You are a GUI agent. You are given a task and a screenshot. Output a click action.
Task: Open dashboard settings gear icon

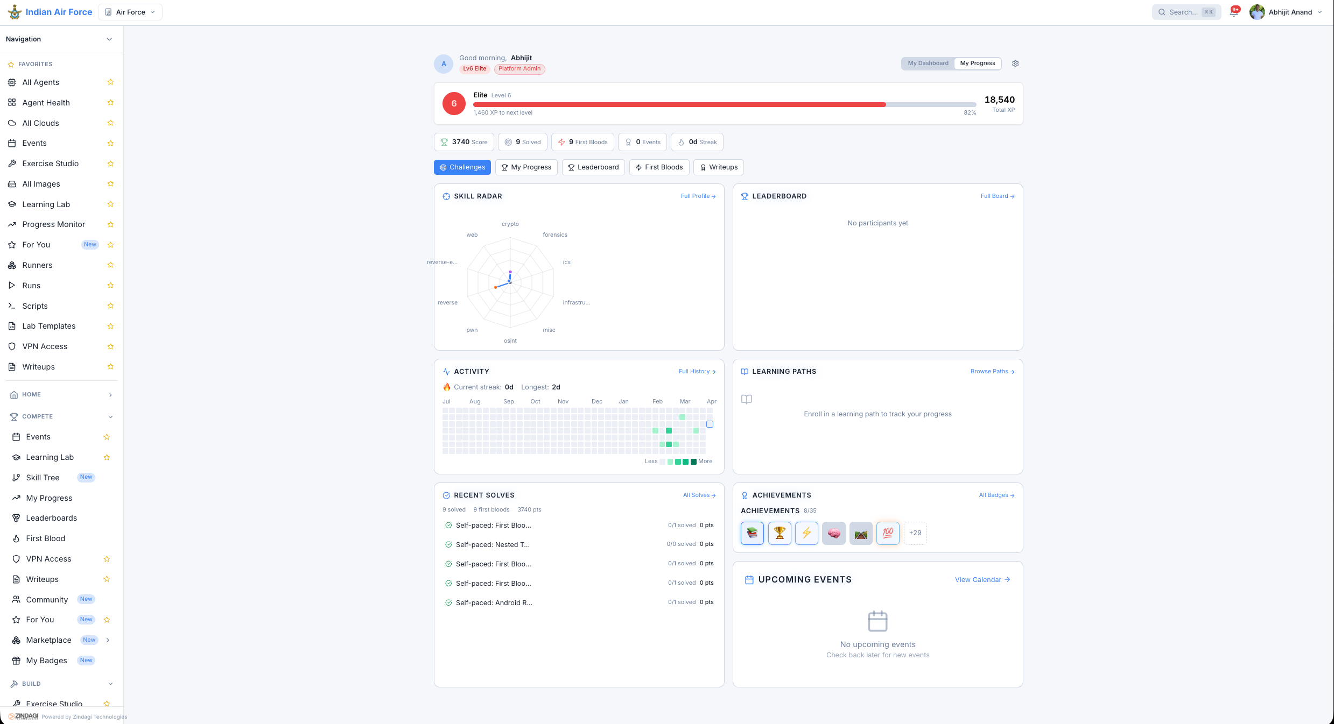[x=1015, y=63]
